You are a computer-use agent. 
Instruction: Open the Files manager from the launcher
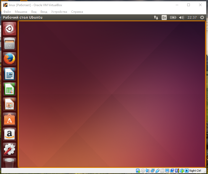click(x=9, y=44)
